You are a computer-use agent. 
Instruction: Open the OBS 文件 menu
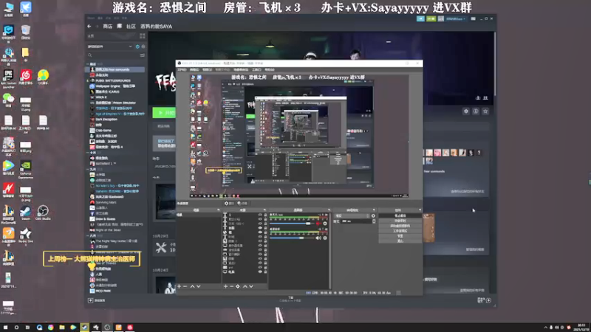click(x=182, y=69)
